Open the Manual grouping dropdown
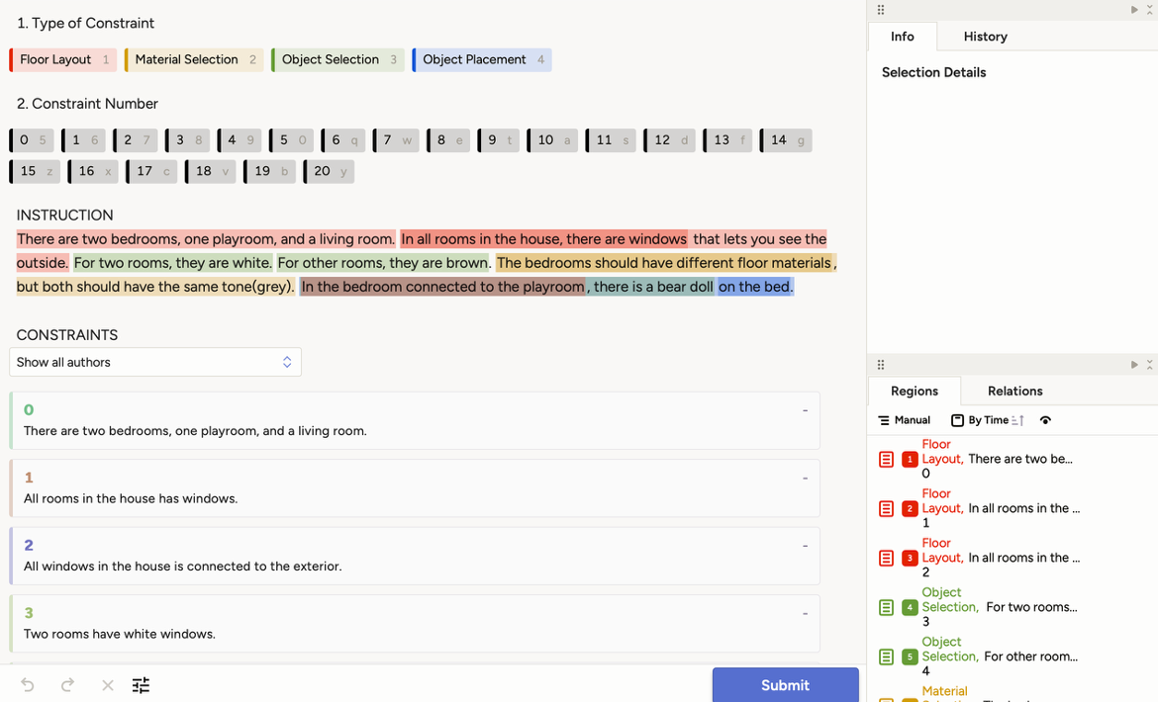 pyautogui.click(x=905, y=420)
